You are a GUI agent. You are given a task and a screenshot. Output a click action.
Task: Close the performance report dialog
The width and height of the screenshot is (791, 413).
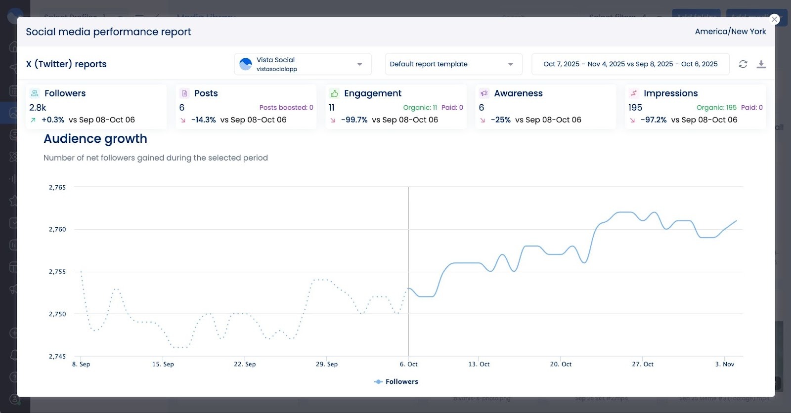coord(774,19)
